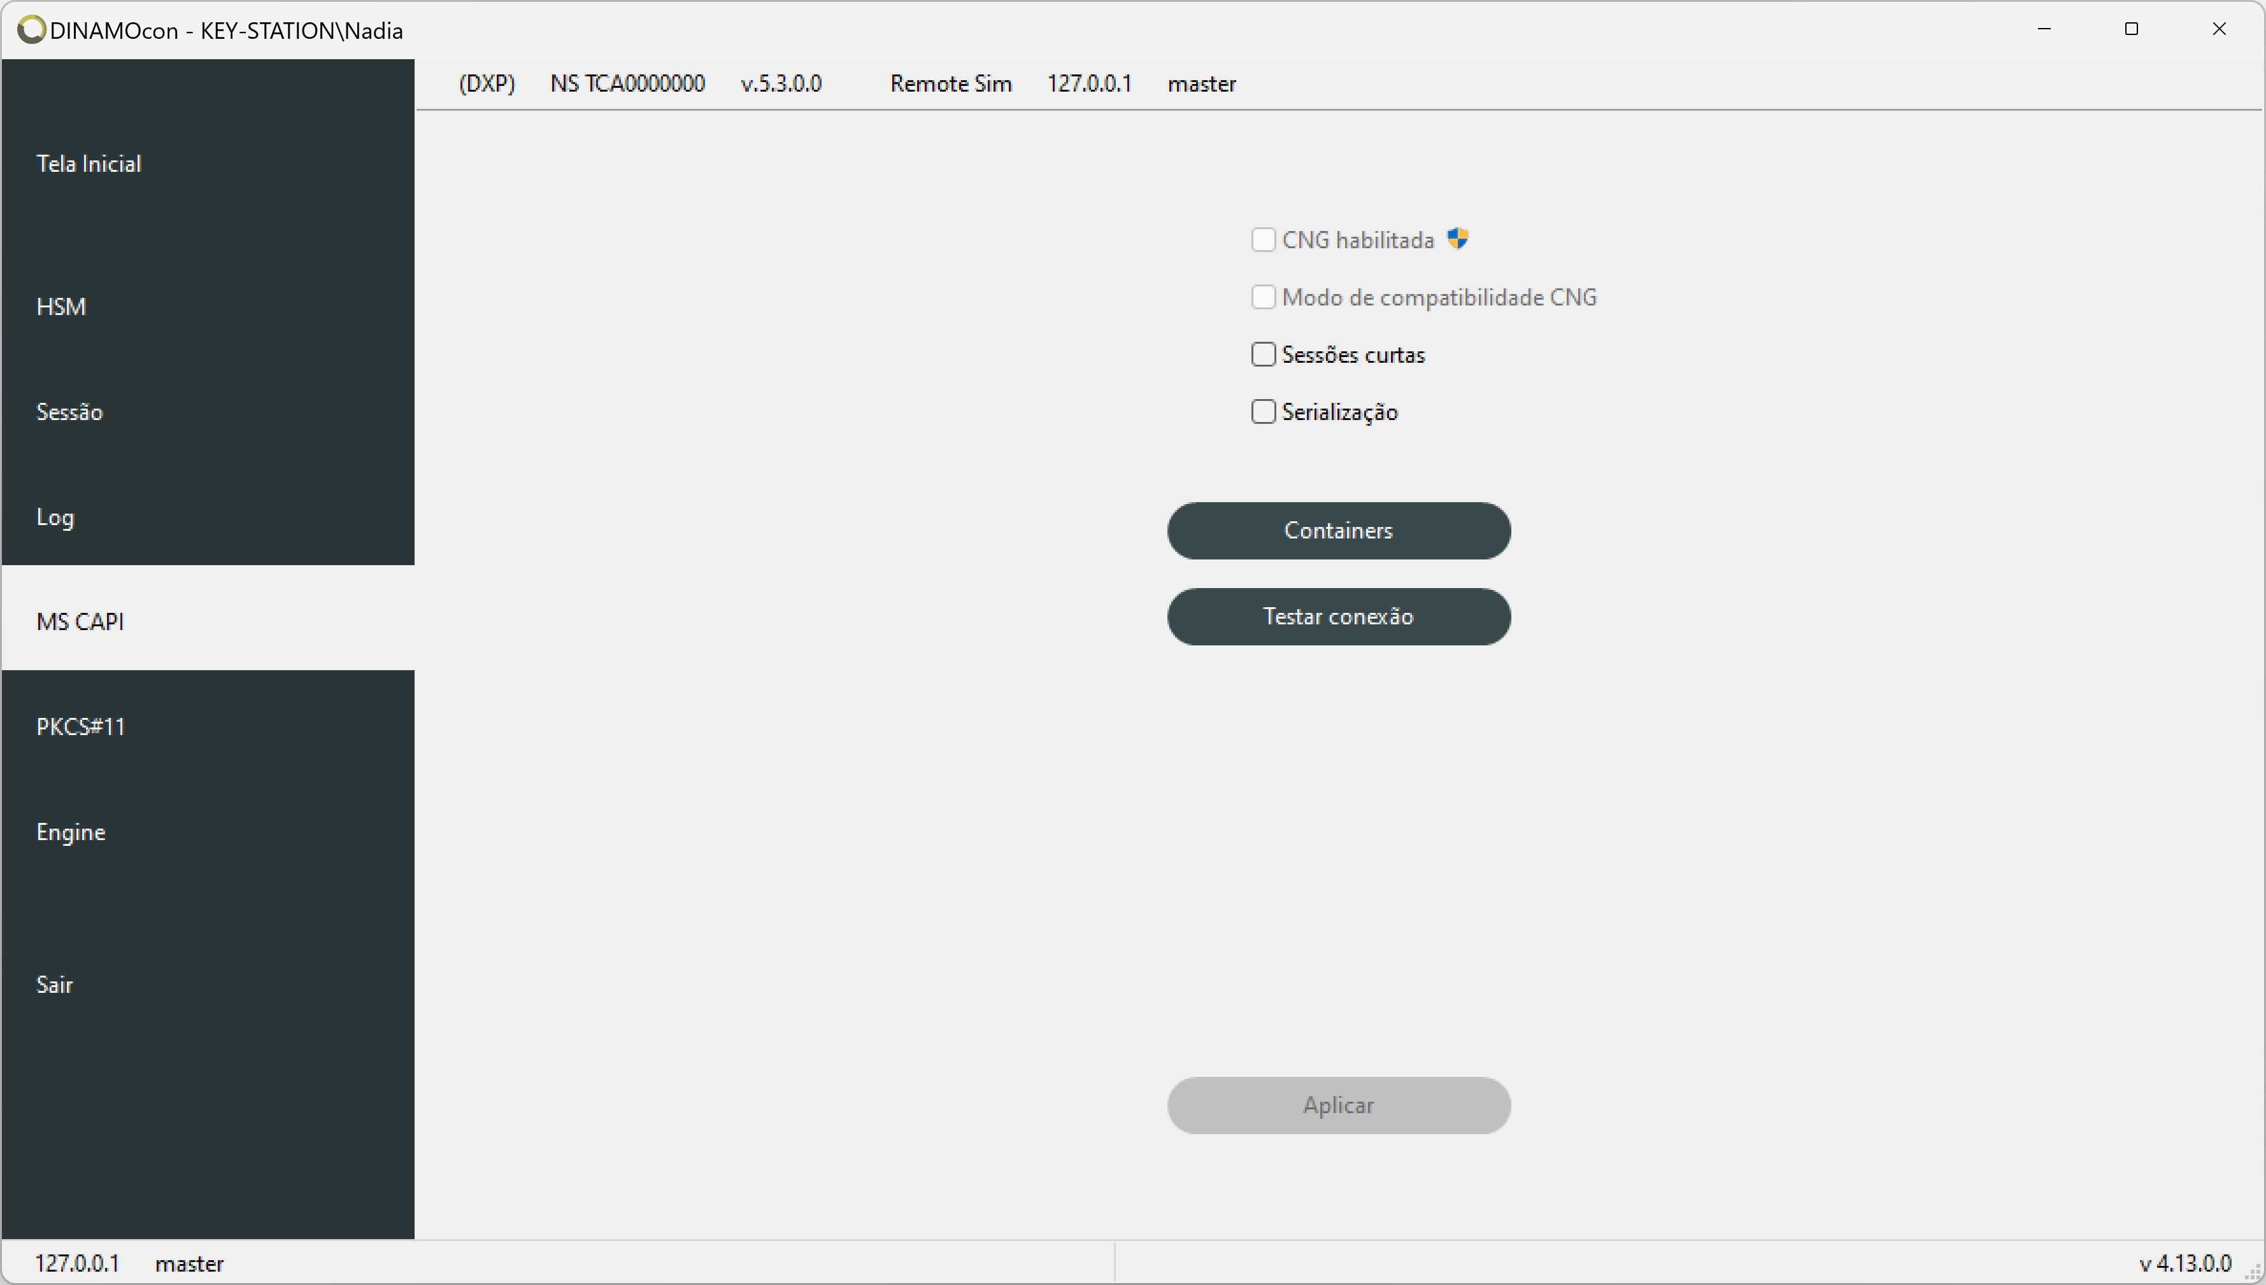Maximize the DINAMOcon window

pyautogui.click(x=2131, y=29)
